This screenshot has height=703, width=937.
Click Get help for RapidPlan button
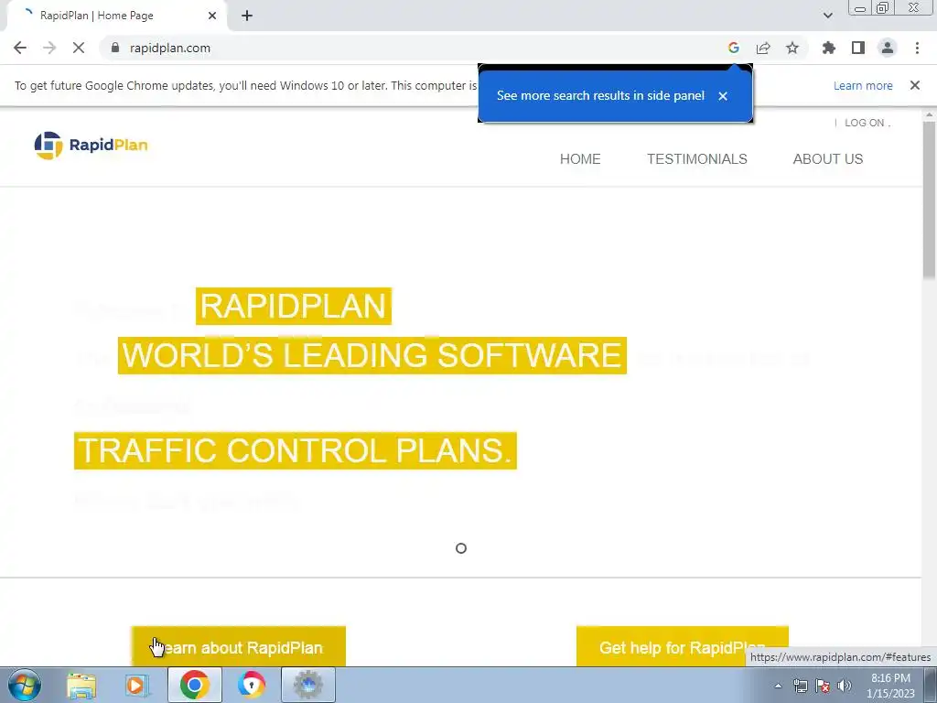point(682,647)
